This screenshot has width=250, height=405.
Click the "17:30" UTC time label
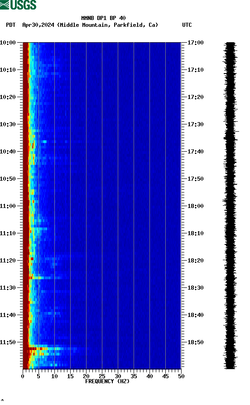tap(195, 124)
